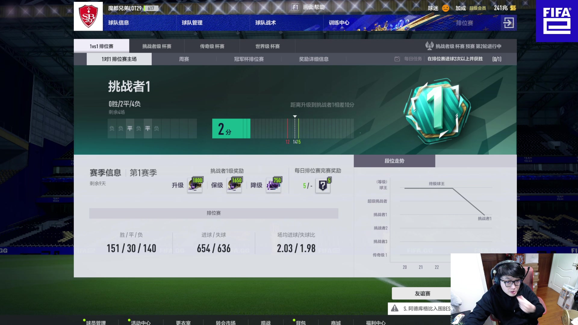Image resolution: width=578 pixels, height=325 pixels.
Task: Click the 保级 reward pack icon 1650
Action: point(235,185)
